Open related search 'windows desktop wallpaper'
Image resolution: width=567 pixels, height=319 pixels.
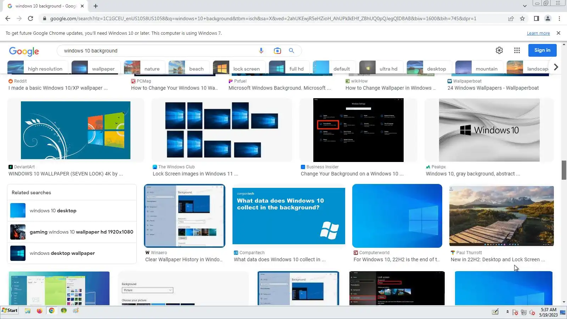click(x=72, y=253)
